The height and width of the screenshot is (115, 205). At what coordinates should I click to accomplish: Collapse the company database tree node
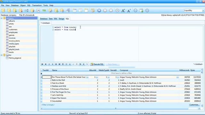coord(2,18)
